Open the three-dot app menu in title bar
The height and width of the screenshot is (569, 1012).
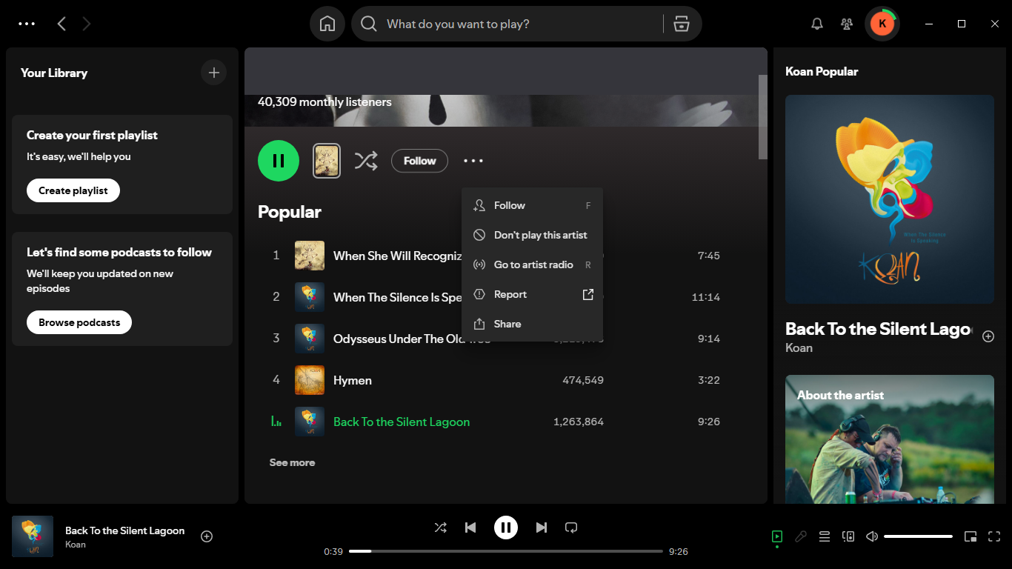coord(27,24)
